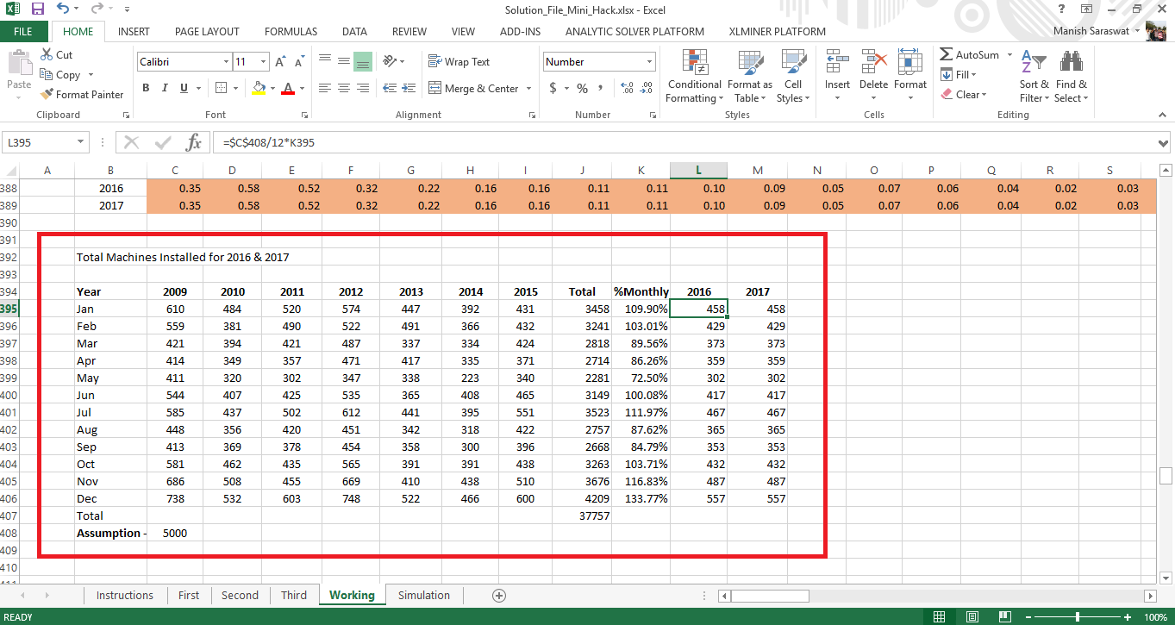Toggle Italic formatting
The image size is (1175, 625).
click(166, 88)
